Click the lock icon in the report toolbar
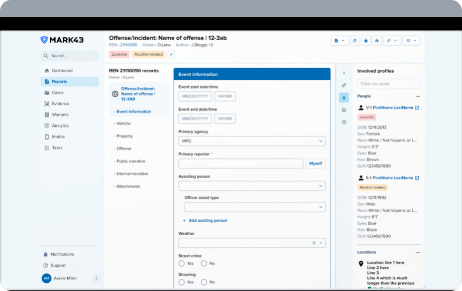462x291 pixels. pyautogui.click(x=366, y=41)
